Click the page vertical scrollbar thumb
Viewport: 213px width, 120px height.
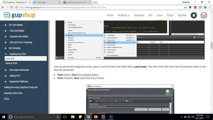point(212,45)
